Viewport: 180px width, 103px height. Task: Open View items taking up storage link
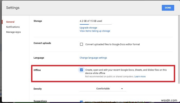coord(95,31)
